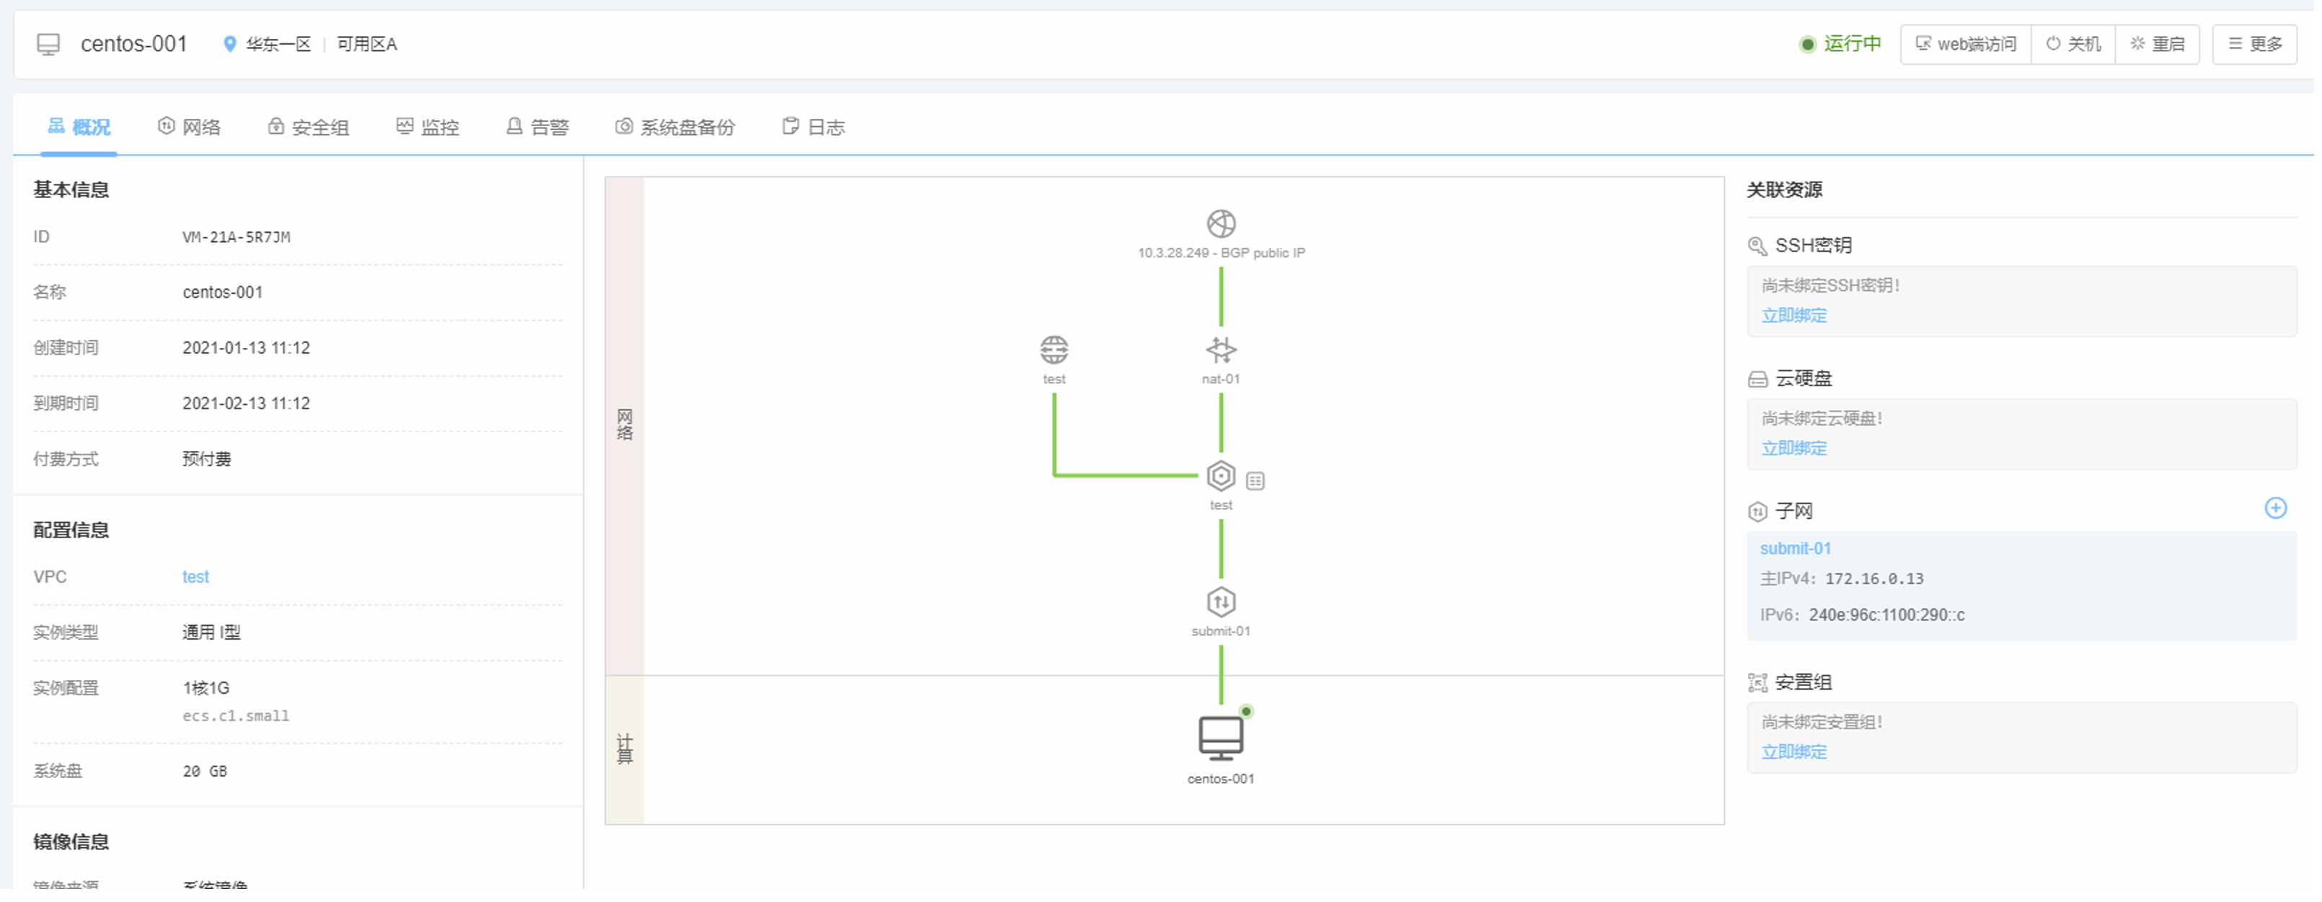2322x902 pixels.
Task: Switch to the 网络 tab
Action: click(189, 127)
